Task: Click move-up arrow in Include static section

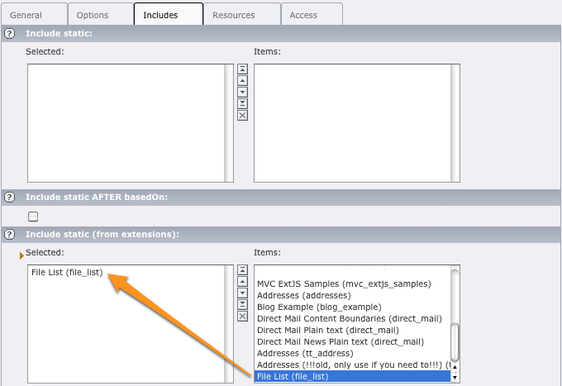Action: [x=242, y=81]
